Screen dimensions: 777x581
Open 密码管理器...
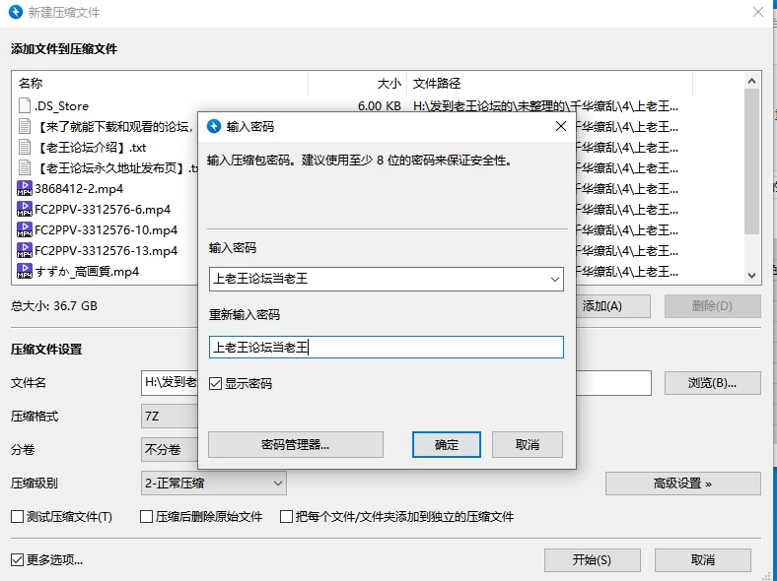[x=296, y=444]
